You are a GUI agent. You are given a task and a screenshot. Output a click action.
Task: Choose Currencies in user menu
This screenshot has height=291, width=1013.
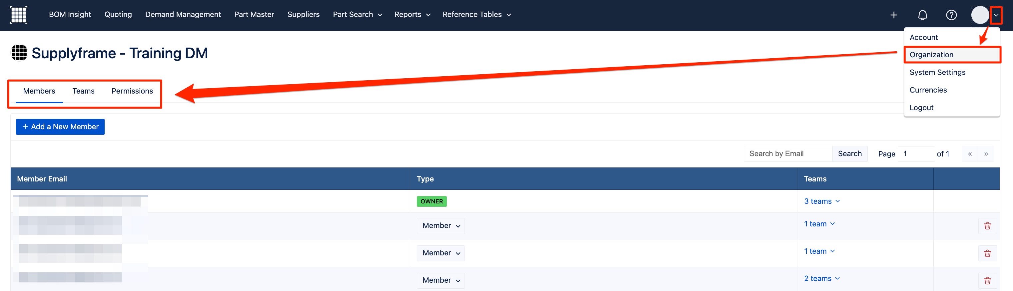(x=928, y=90)
